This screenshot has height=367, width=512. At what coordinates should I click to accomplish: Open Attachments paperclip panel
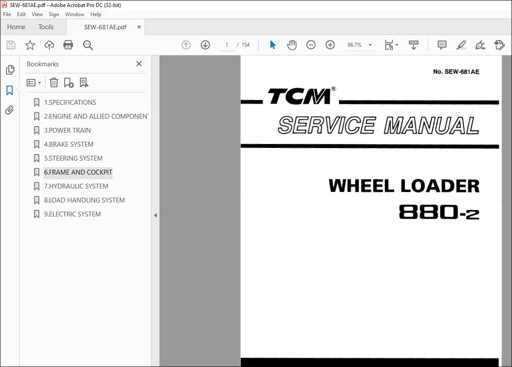(x=10, y=110)
